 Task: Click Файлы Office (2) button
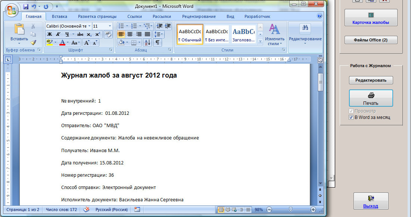pyautogui.click(x=371, y=40)
